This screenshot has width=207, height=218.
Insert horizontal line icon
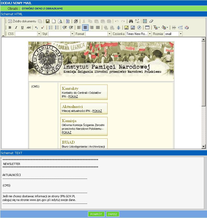(x=174, y=28)
